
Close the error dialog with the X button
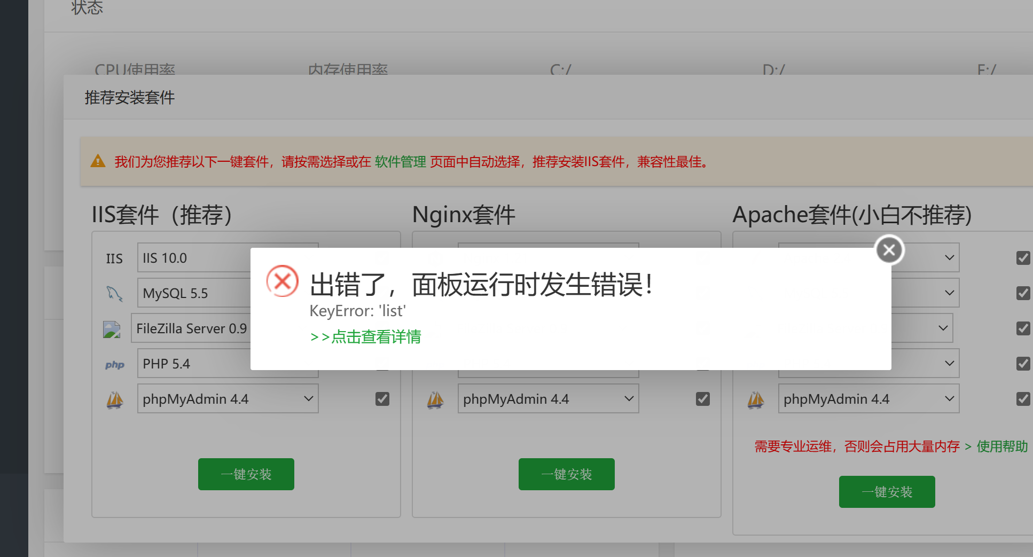tap(889, 250)
